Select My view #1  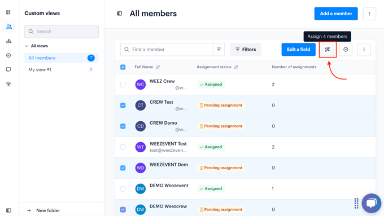pyautogui.click(x=62, y=70)
